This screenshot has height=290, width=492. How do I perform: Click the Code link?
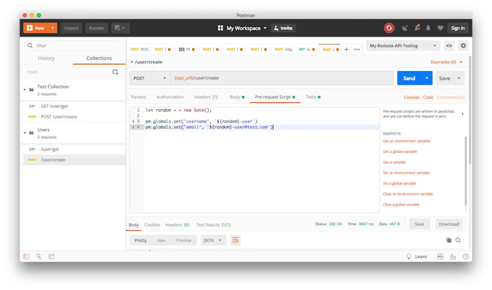click(x=428, y=97)
